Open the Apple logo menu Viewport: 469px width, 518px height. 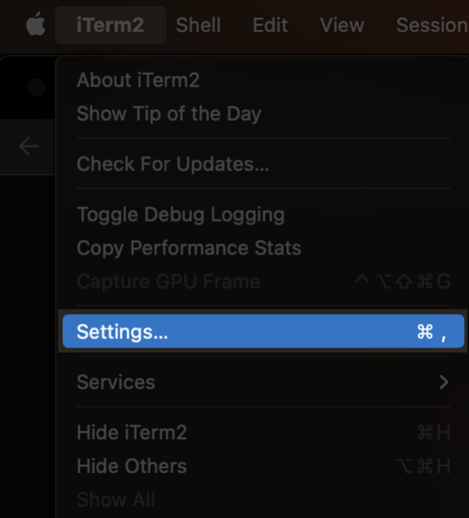[36, 25]
